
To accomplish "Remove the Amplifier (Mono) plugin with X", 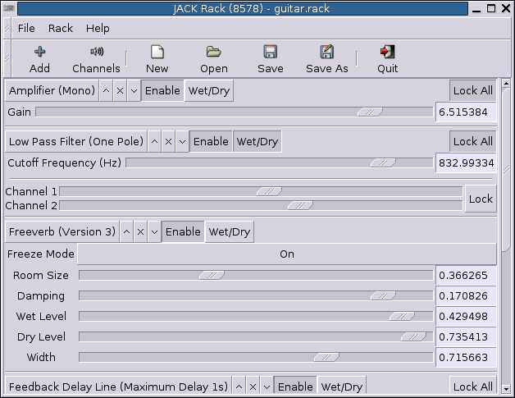I will [x=121, y=91].
